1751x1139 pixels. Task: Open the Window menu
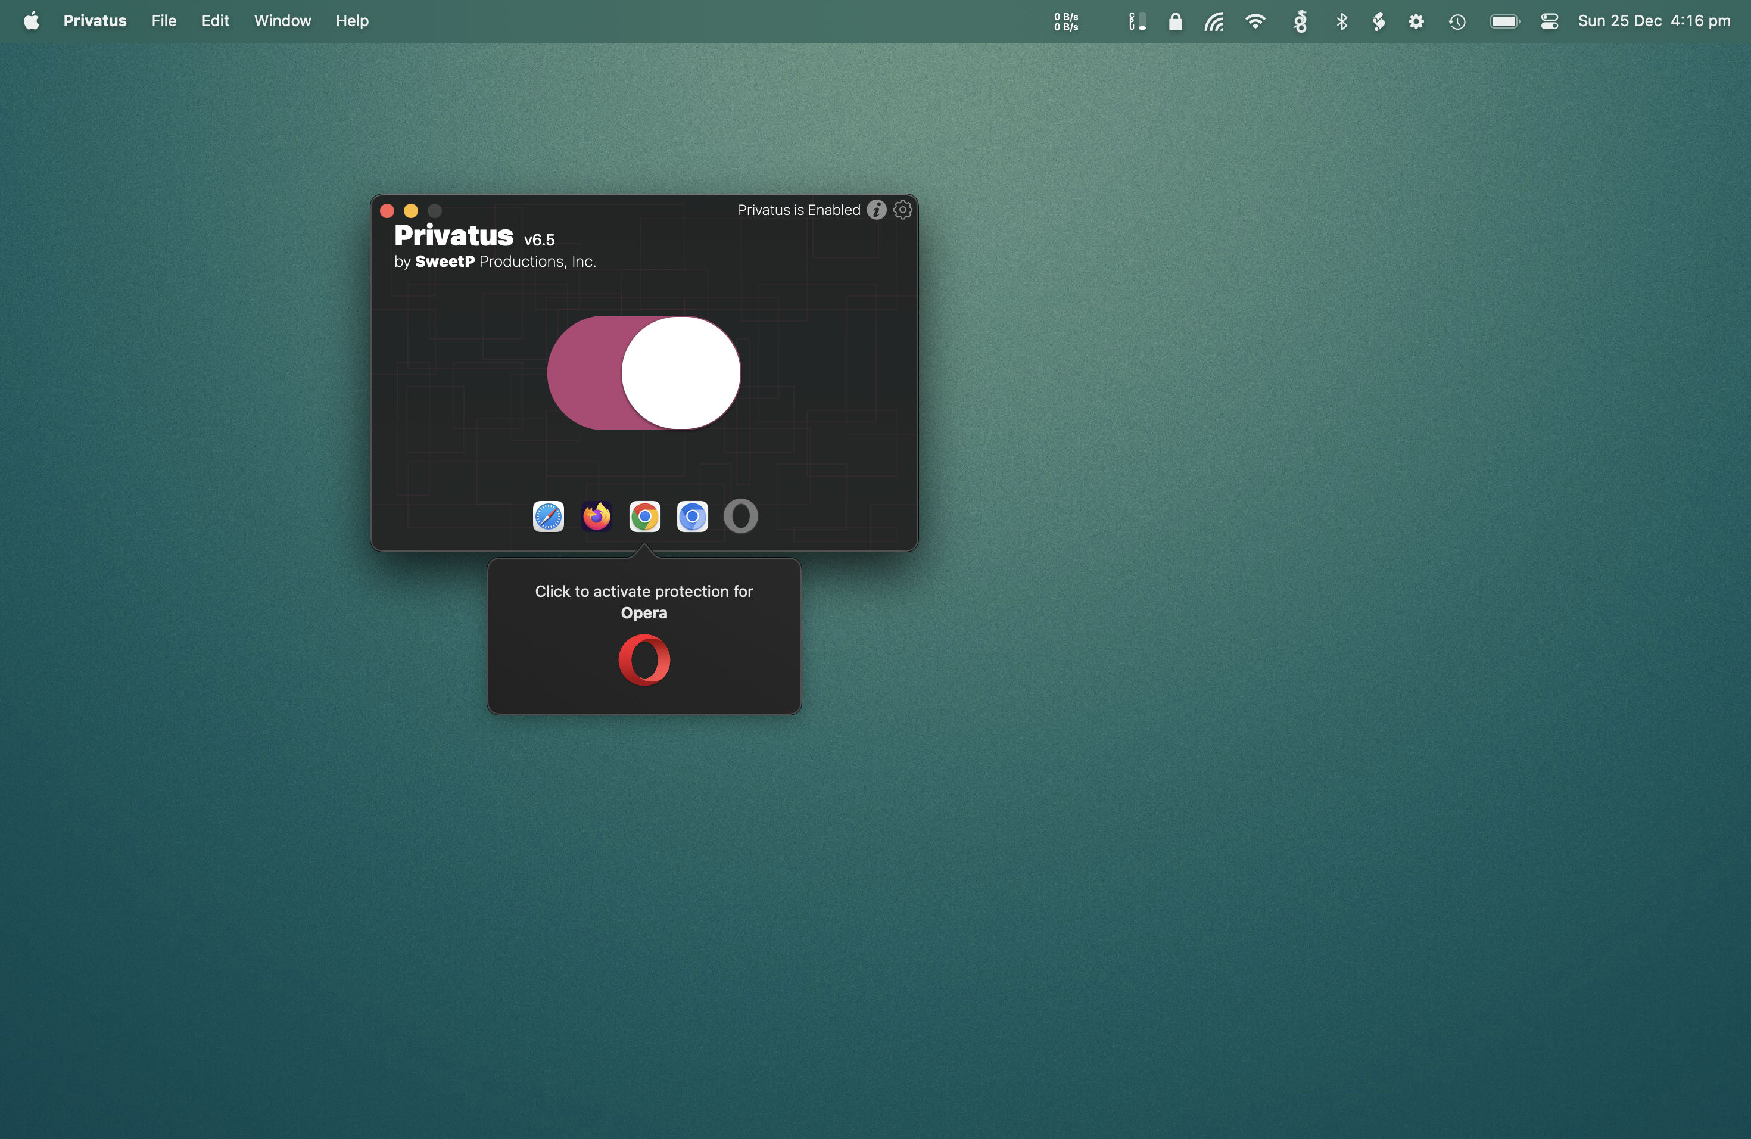point(282,21)
